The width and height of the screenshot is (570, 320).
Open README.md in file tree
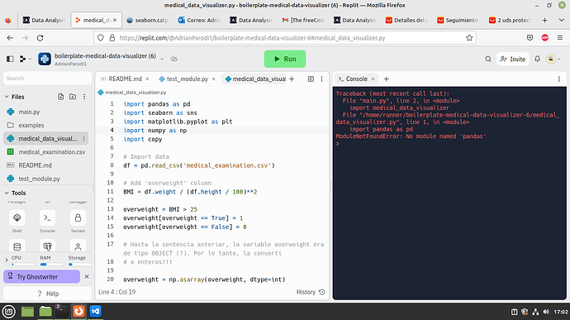point(35,165)
